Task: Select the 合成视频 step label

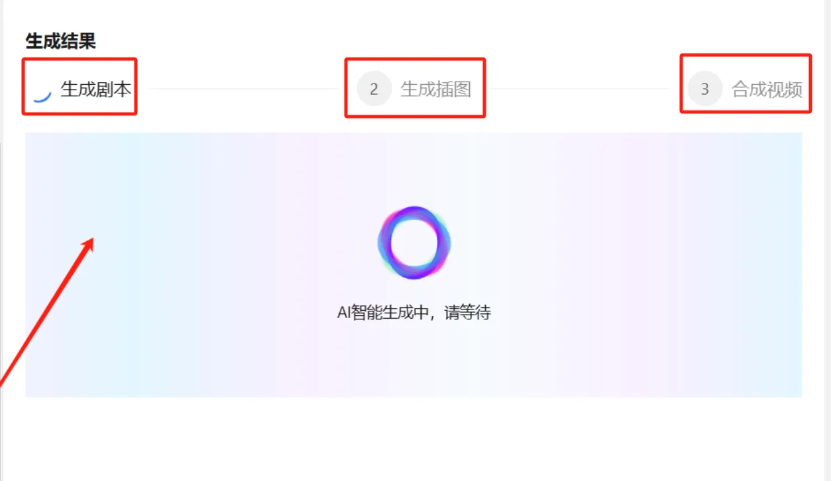Action: pyautogui.click(x=767, y=89)
